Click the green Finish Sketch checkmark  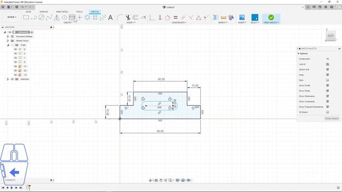click(271, 18)
